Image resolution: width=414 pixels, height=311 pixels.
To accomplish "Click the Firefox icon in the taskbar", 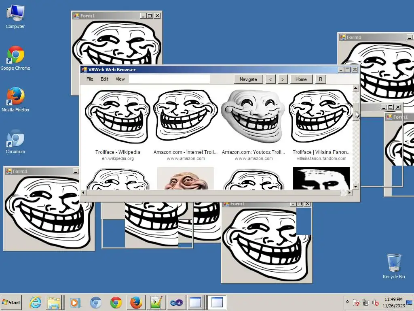I will click(136, 302).
